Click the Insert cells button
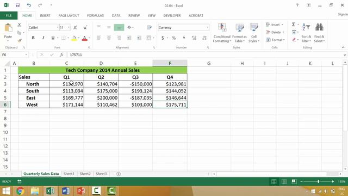The image size is (348, 196). [275, 24]
